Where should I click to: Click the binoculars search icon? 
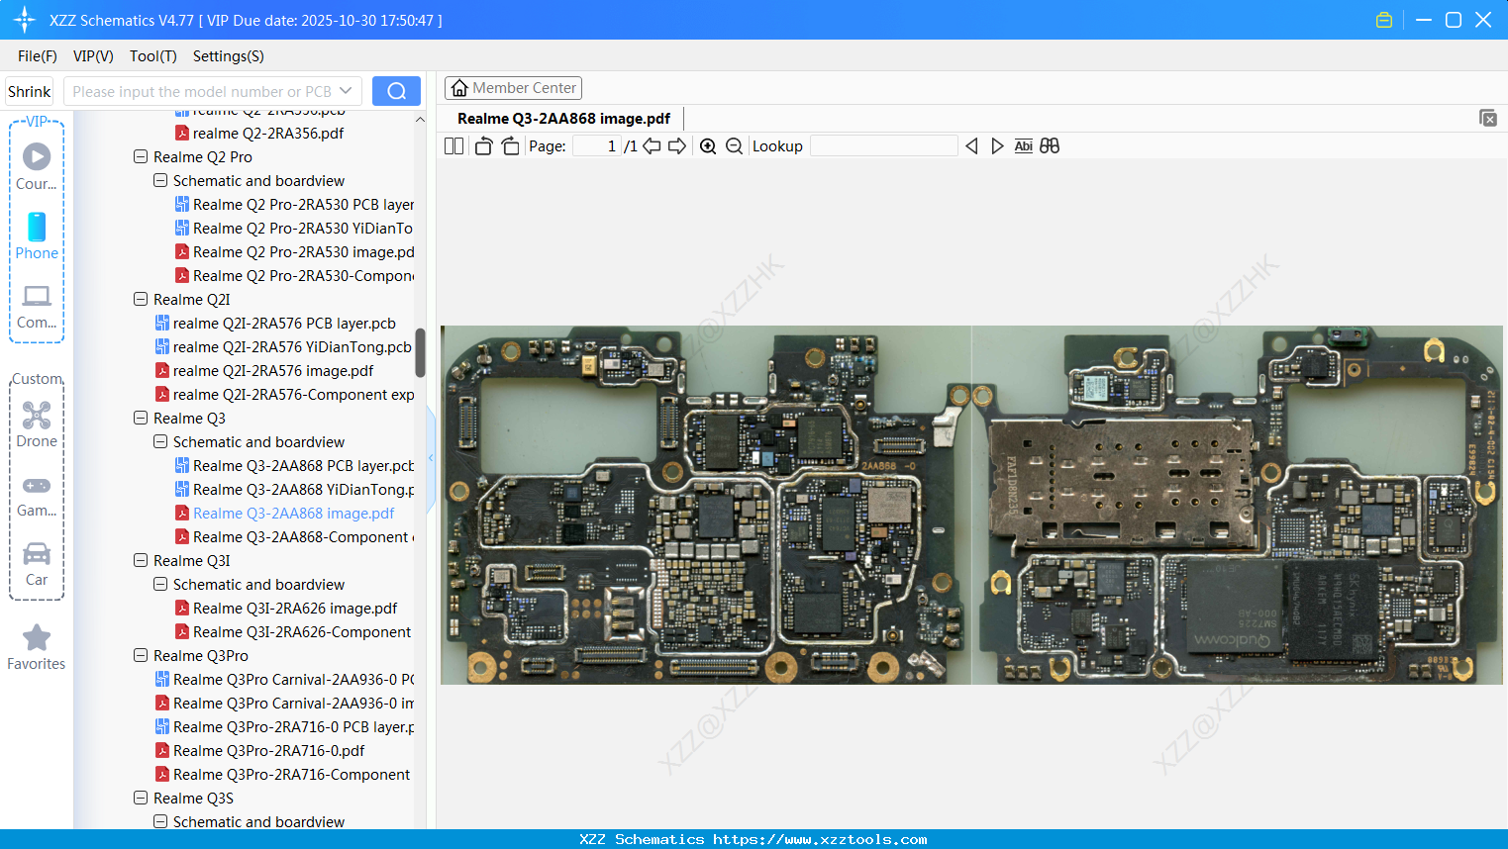click(x=1050, y=146)
